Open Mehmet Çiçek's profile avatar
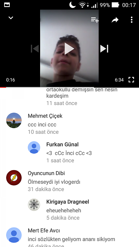The height and width of the screenshot is (247, 139). [x=14, y=120]
